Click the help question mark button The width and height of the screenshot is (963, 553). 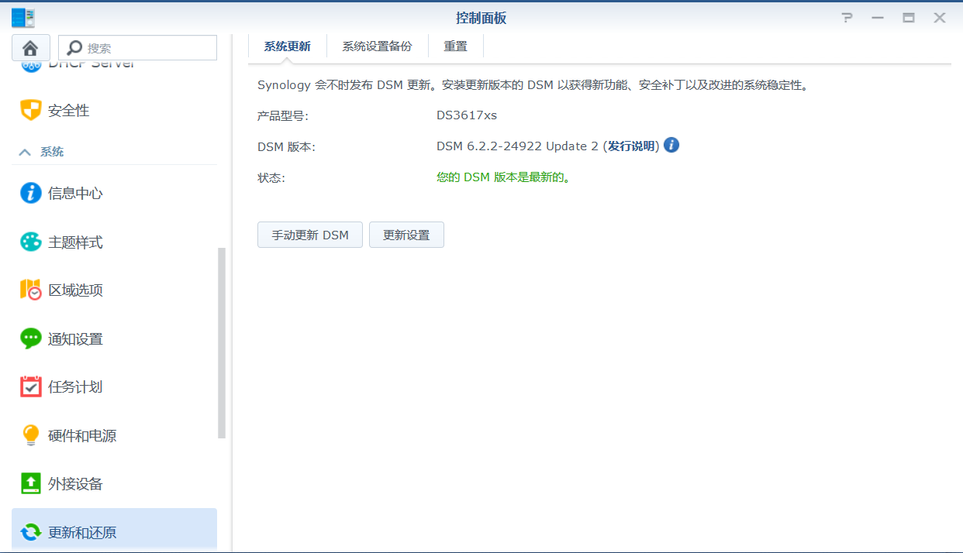pos(847,18)
